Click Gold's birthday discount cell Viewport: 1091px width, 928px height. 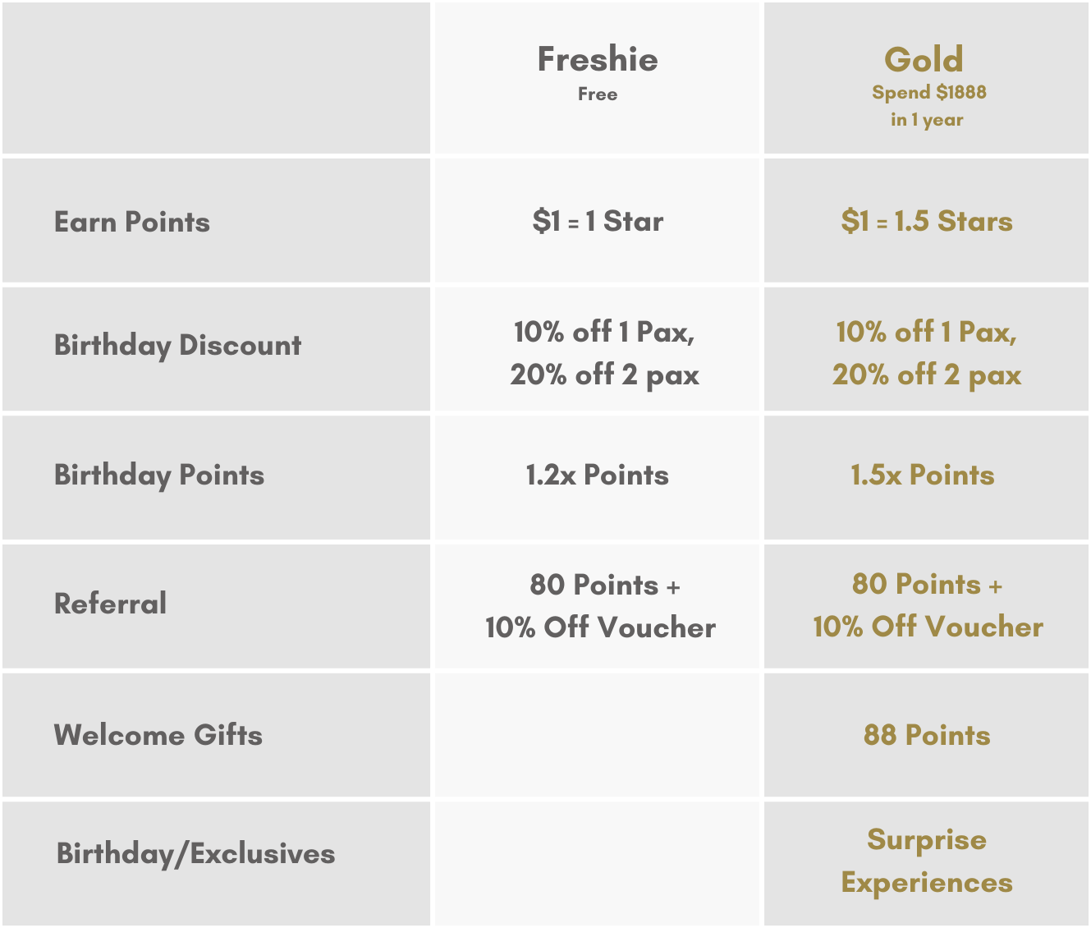pyautogui.click(x=927, y=353)
